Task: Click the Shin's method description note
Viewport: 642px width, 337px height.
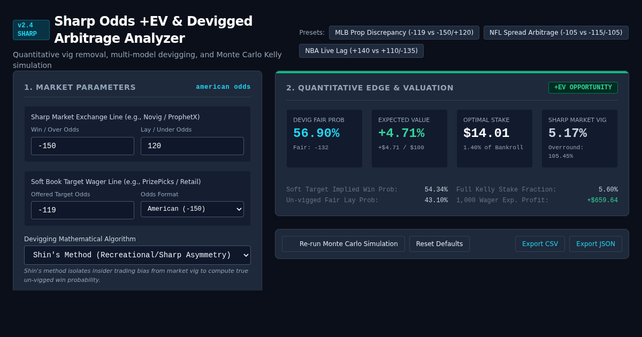Action: (x=136, y=275)
